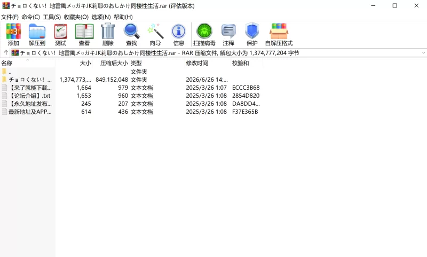The image size is (427, 257).
Task: Select file name 【永久地址发布...
Action: point(30,104)
